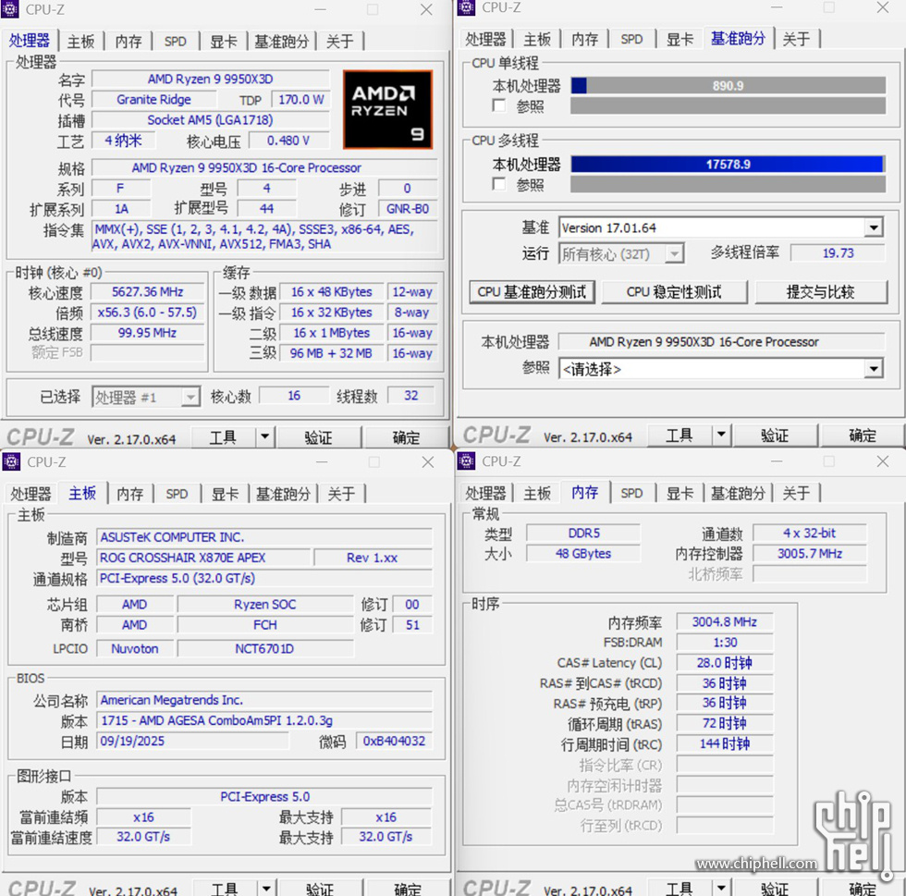
Task: Click CPU-Z title icon in benchmark window
Action: click(467, 7)
